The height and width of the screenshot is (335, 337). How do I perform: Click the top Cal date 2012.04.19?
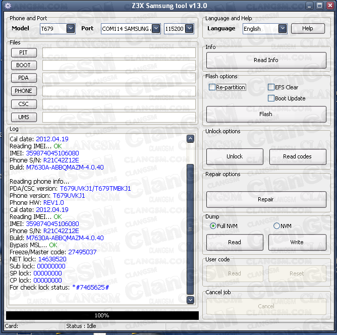[52, 139]
